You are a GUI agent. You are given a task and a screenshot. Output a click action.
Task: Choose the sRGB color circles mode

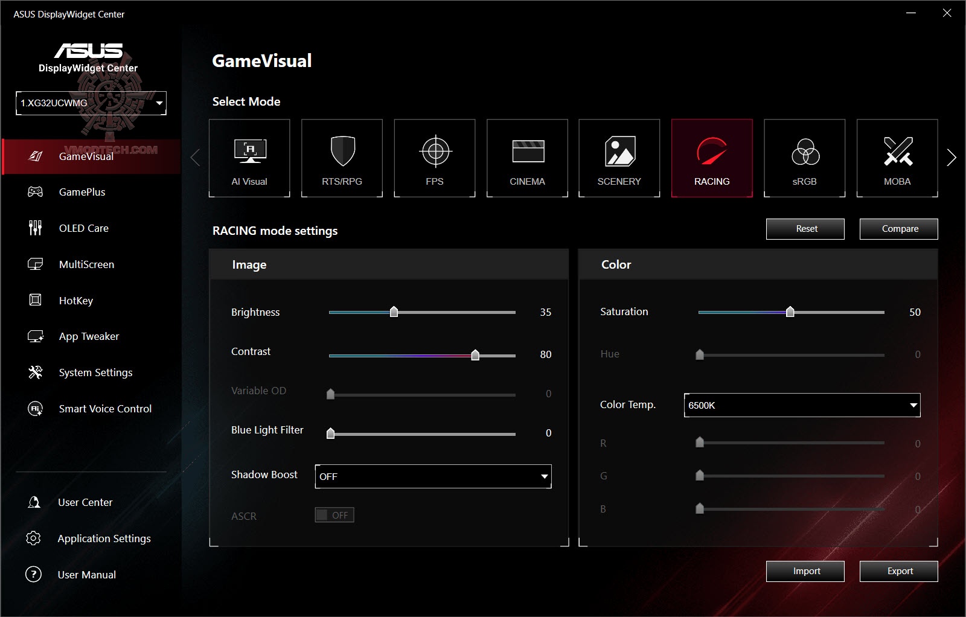[x=805, y=158]
